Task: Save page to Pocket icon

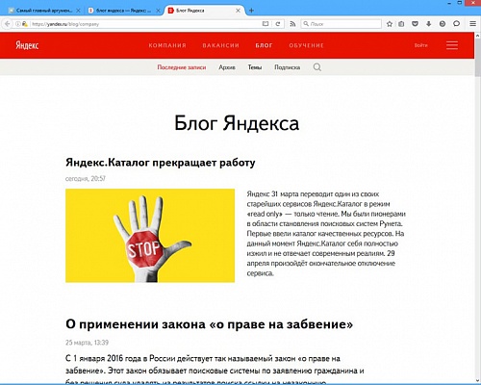Action: coord(415,24)
